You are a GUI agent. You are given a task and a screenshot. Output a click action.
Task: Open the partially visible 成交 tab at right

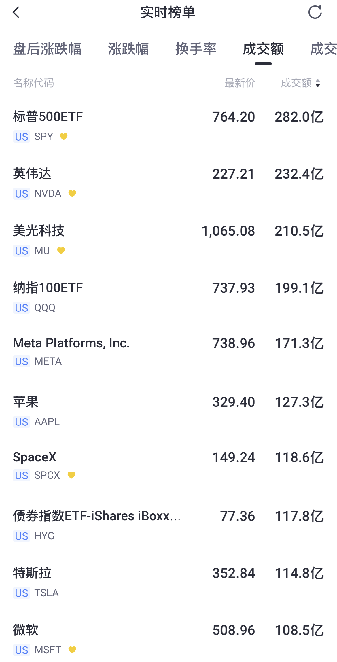[323, 49]
